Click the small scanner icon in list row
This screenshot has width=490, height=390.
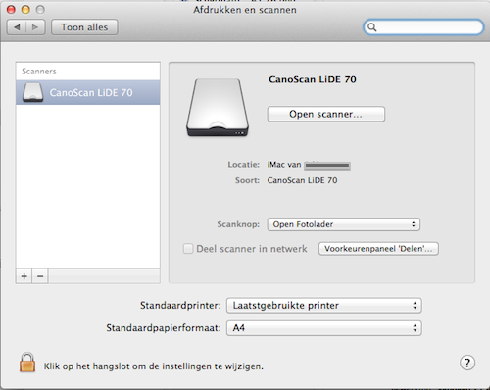pos(32,92)
